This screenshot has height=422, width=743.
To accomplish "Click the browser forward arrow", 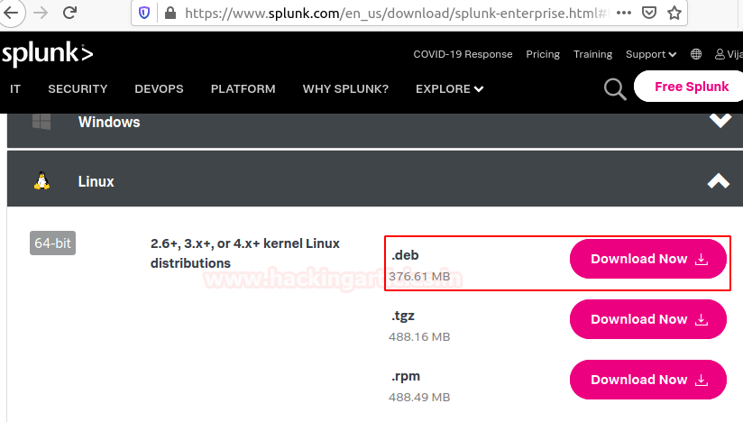I will tap(41, 13).
